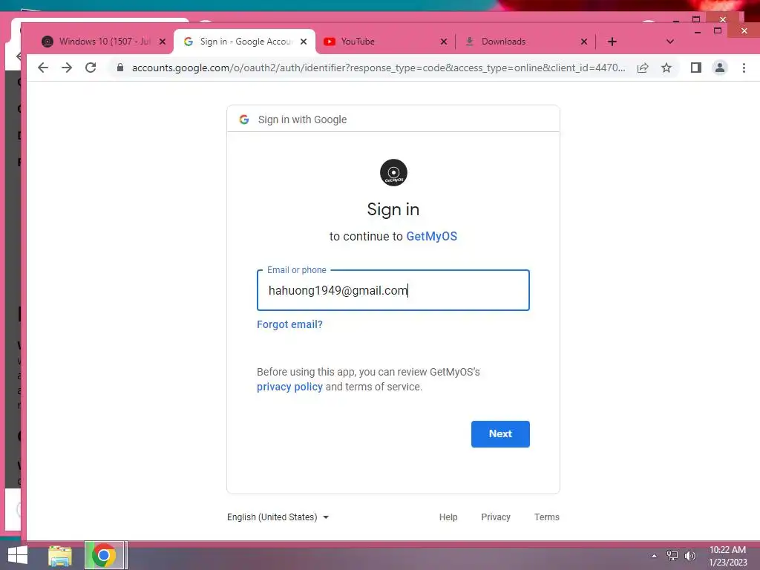Click the Chrome taskbar icon
This screenshot has height=570, width=760.
[104, 555]
